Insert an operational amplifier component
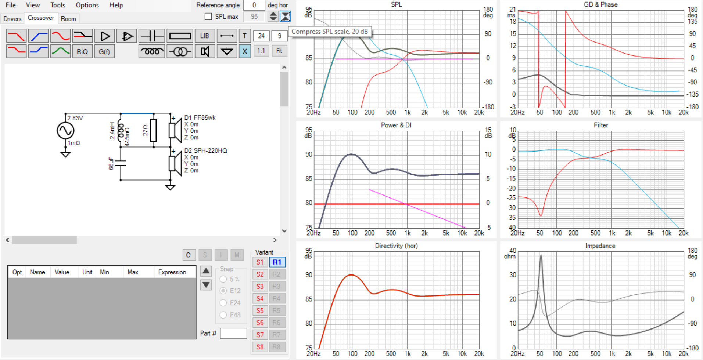Viewport: 703px width, 360px height. pyautogui.click(x=127, y=36)
